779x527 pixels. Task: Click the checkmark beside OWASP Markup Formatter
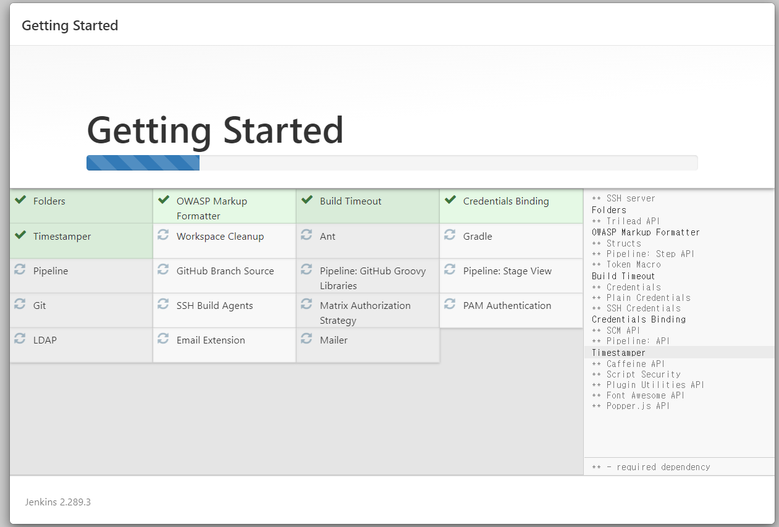[x=164, y=200]
